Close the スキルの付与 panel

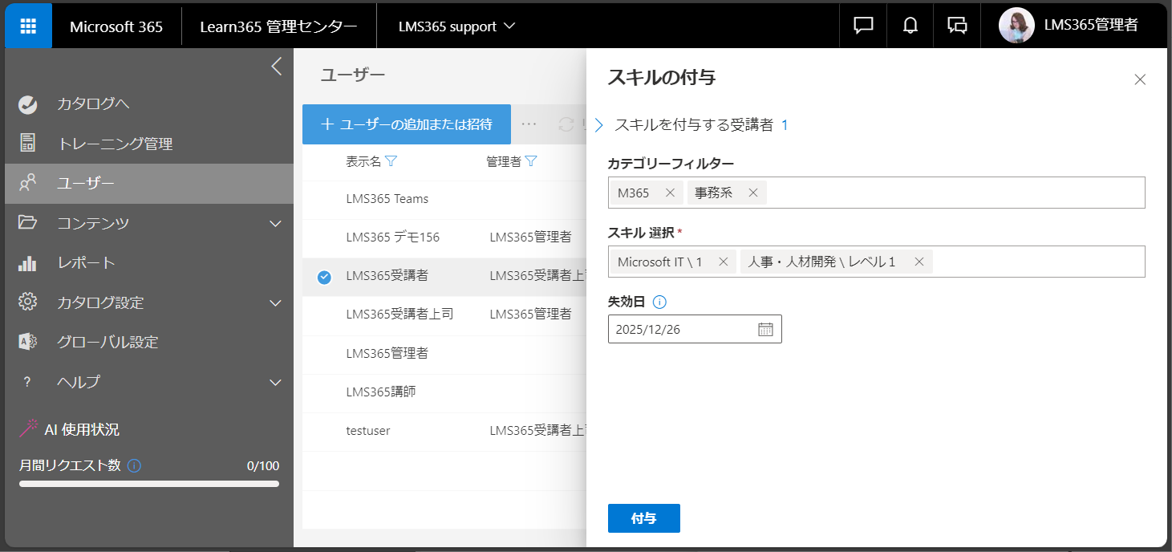[x=1140, y=79]
